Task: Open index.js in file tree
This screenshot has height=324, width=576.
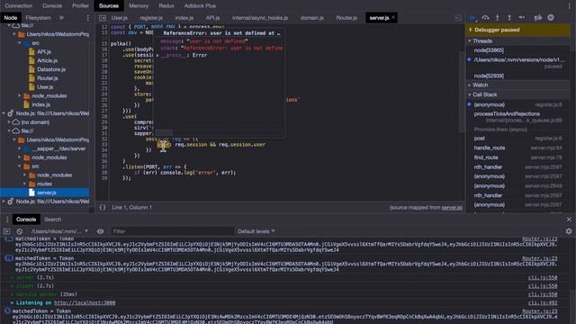Action: (x=40, y=104)
